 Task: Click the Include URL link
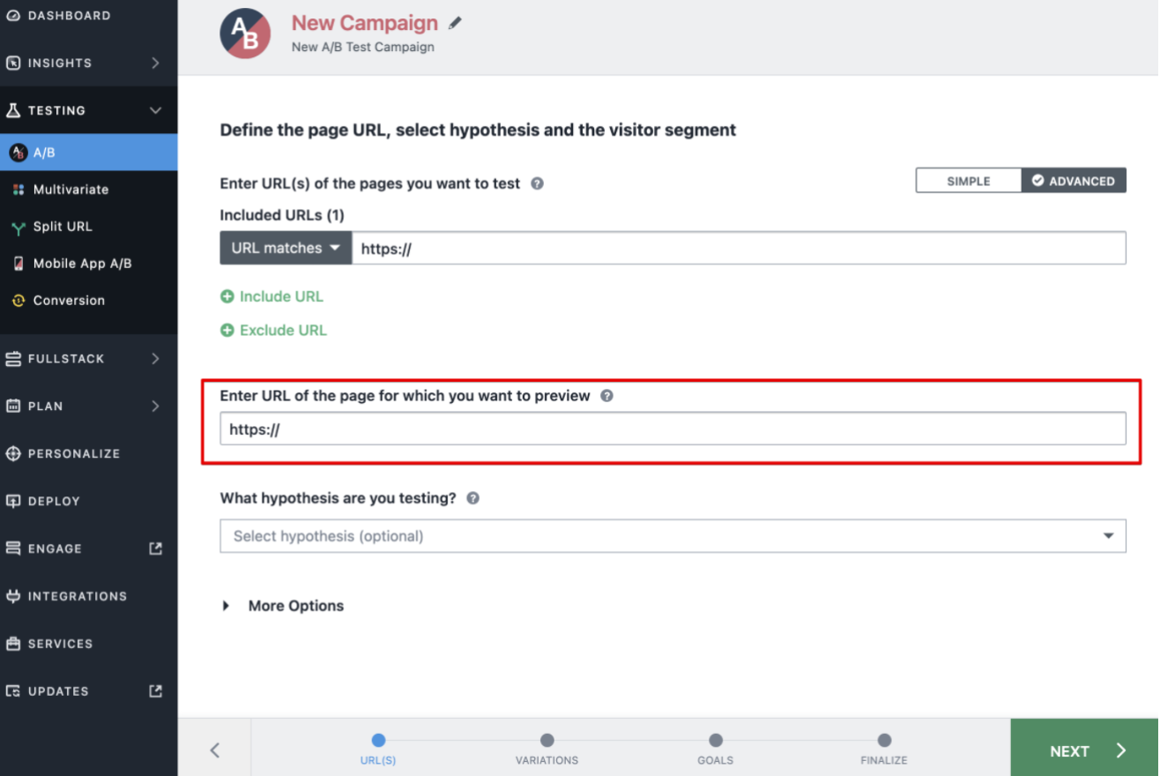pyautogui.click(x=271, y=296)
